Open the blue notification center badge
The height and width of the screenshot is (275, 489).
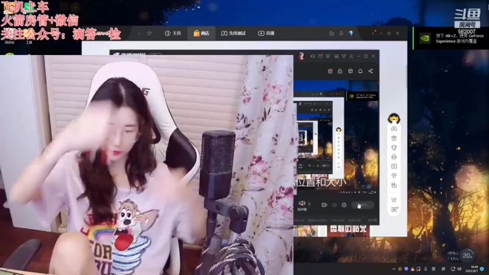point(482,269)
